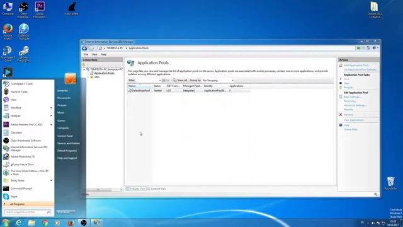The height and width of the screenshot is (227, 403).
Task: Select Sites in the Connections tree
Action: 96,77
